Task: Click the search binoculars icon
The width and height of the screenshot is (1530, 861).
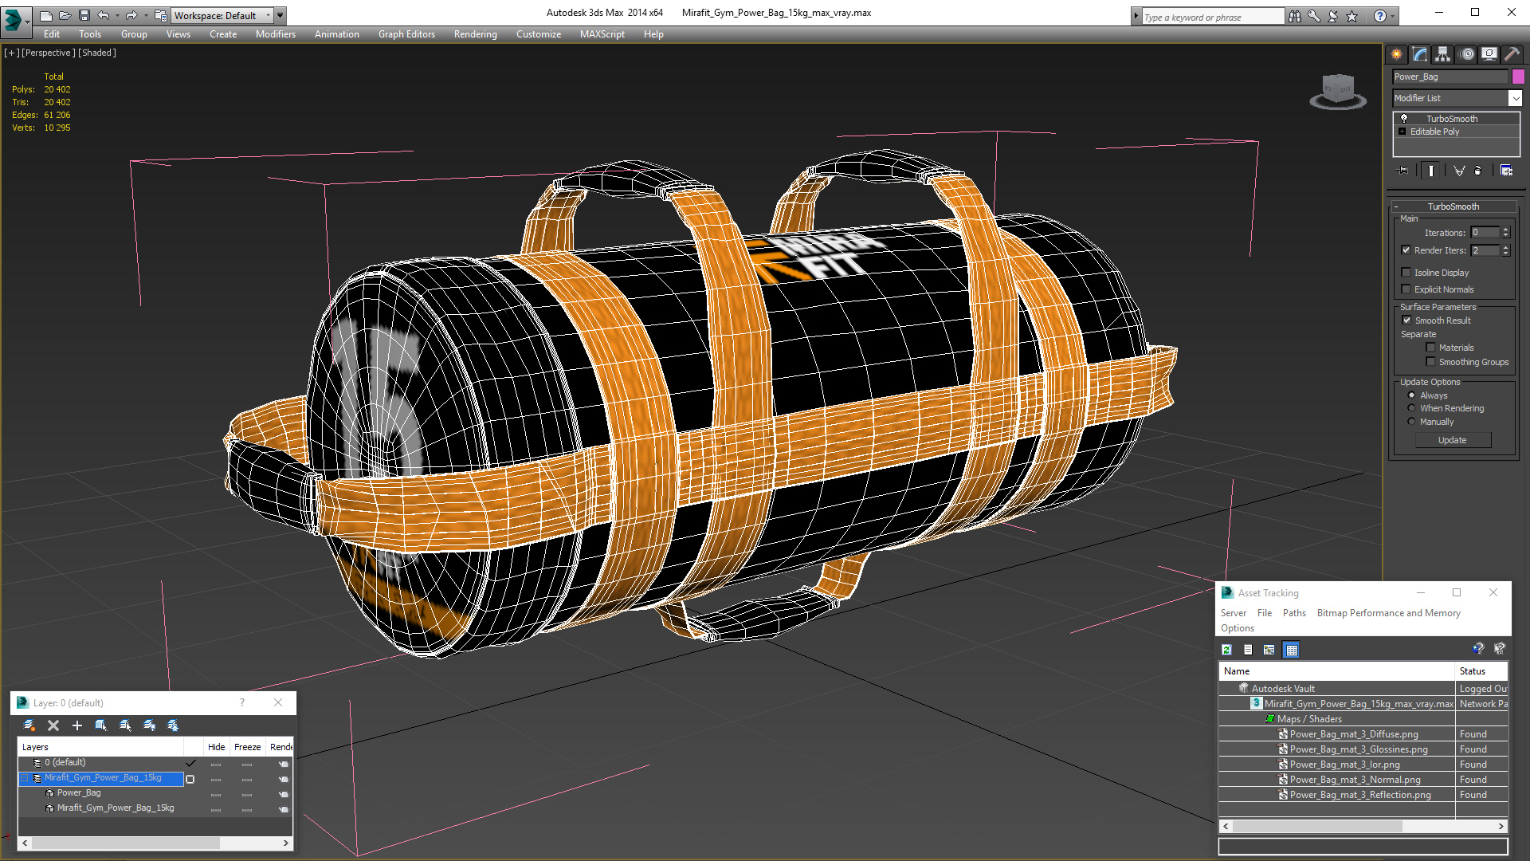Action: pyautogui.click(x=1295, y=16)
